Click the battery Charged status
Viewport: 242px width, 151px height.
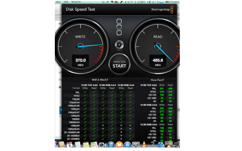[x=172, y=2]
